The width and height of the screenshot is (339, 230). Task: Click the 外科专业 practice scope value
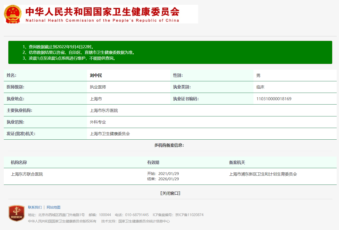tap(98, 122)
